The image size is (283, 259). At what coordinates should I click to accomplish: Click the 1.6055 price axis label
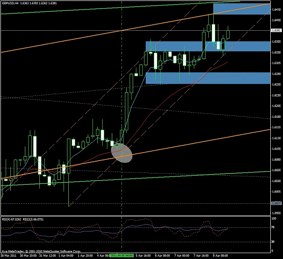(276, 170)
